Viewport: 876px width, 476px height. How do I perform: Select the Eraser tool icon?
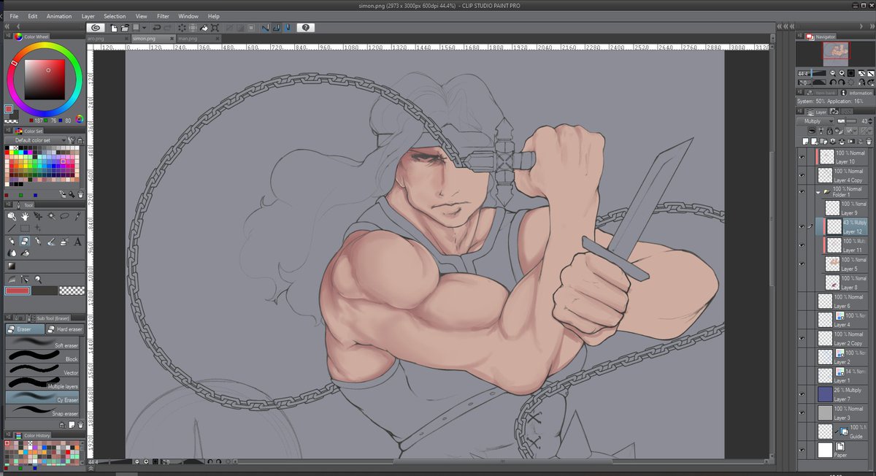25,241
